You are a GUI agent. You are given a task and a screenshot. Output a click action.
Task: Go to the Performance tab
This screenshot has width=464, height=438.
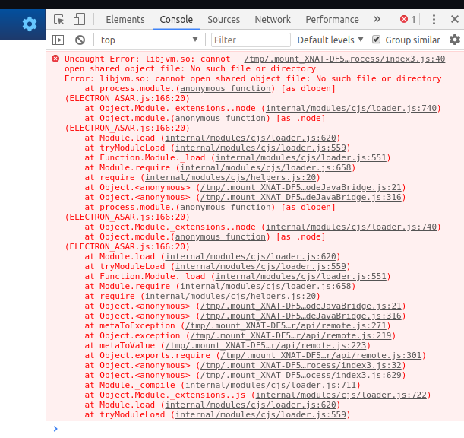pyautogui.click(x=332, y=20)
